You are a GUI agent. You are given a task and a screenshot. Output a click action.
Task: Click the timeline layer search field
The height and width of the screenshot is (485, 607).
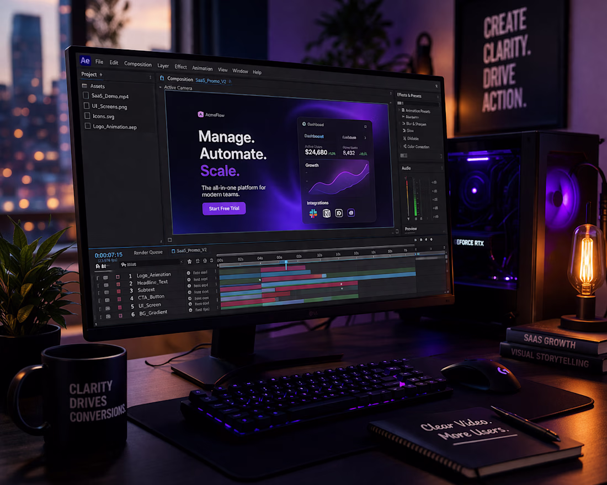151,265
